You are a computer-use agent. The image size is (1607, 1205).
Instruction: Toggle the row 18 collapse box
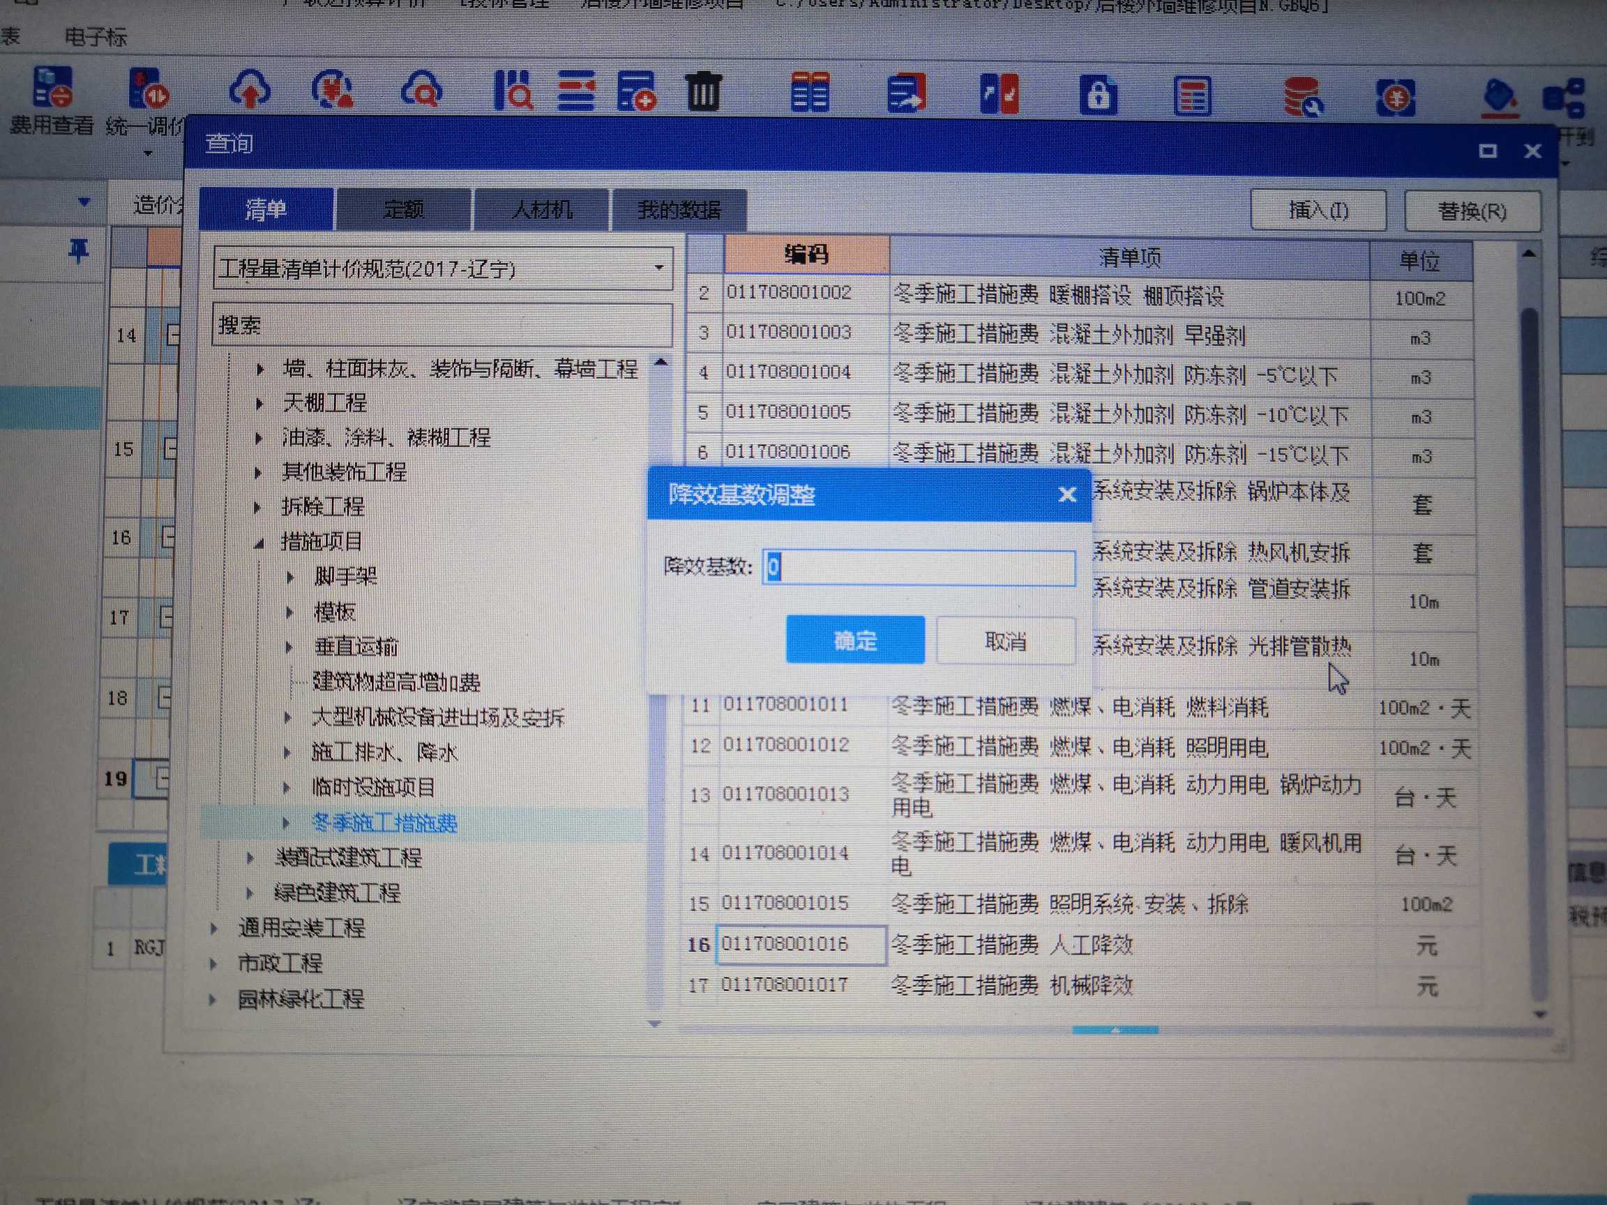pos(165,698)
